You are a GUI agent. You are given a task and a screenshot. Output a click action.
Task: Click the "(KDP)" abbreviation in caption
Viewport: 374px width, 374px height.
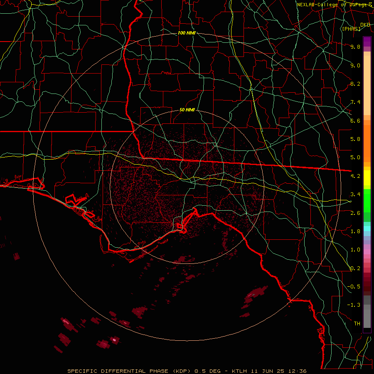pos(182,371)
